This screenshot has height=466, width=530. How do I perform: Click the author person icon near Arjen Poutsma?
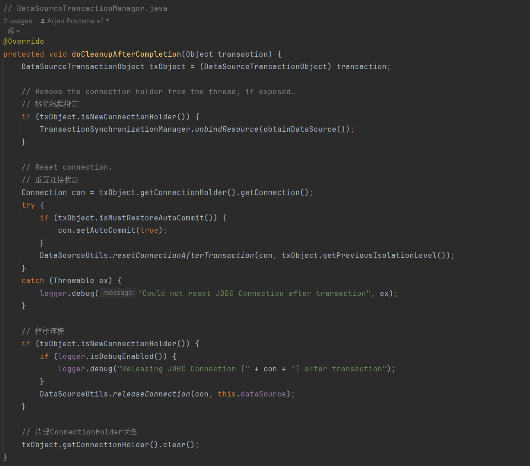pyautogui.click(x=42, y=21)
